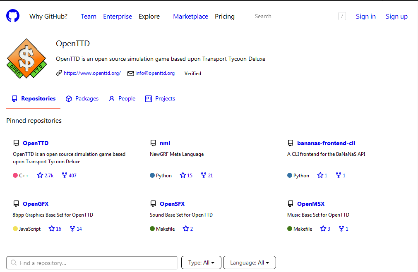This screenshot has width=418, height=272.
Task: Click the fork icon showing 407
Action: [65, 175]
